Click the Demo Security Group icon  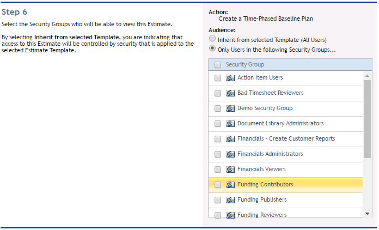(x=230, y=108)
